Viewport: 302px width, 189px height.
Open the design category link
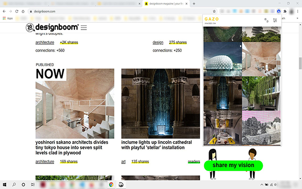(158, 43)
